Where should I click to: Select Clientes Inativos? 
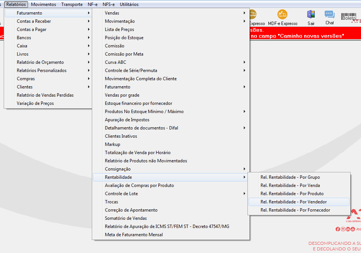point(171,136)
